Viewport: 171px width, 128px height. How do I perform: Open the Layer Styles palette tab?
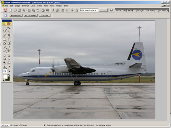139,11
